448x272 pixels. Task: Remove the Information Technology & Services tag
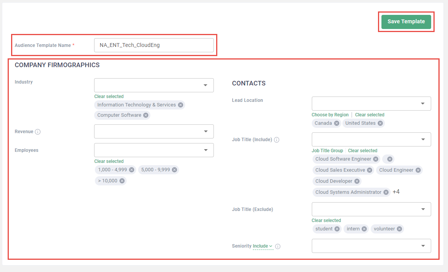point(181,105)
